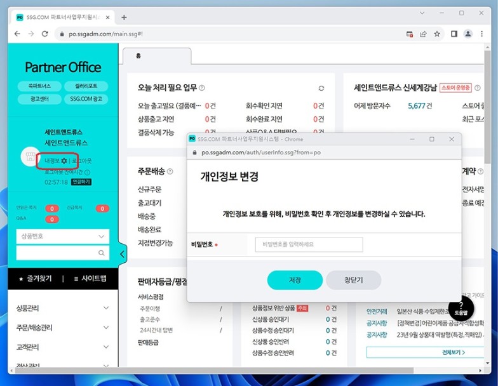This screenshot has height=386, width=498.
Task: Click the Q&A red count badge
Action: click(52, 220)
